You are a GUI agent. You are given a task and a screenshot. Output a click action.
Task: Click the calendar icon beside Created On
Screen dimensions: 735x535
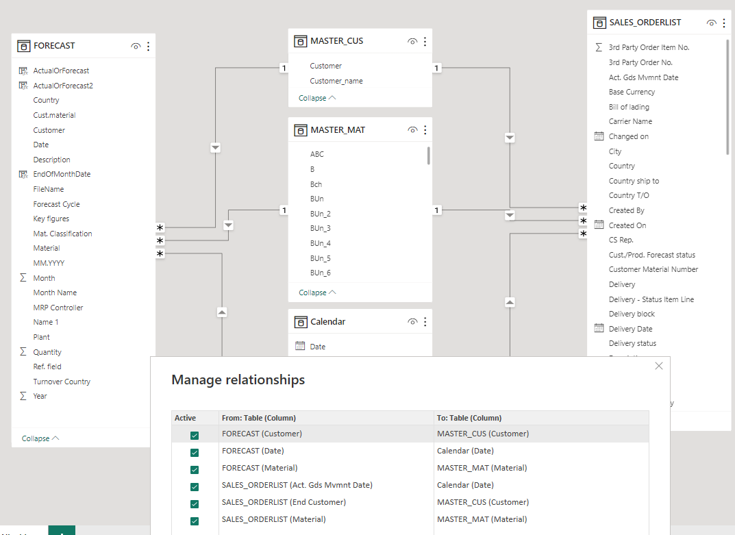pyautogui.click(x=599, y=225)
